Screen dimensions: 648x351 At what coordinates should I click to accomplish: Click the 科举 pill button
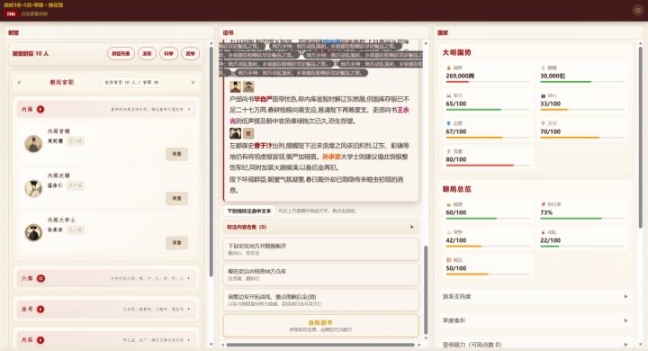click(168, 53)
